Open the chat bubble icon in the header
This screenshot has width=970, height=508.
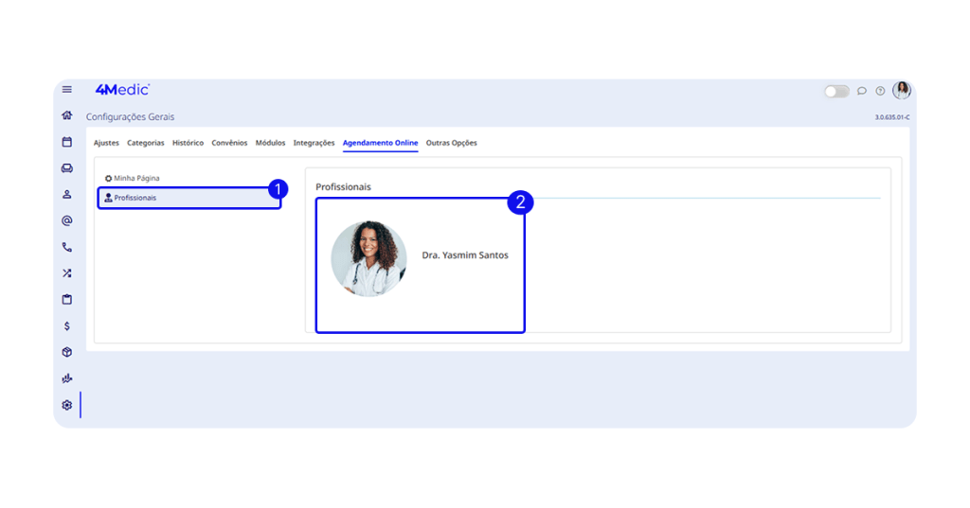tap(862, 91)
